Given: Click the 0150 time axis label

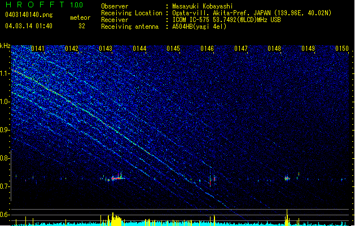Looking at the screenshot, I should [342, 49].
